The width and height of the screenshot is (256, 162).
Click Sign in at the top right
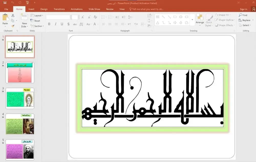tap(243, 9)
